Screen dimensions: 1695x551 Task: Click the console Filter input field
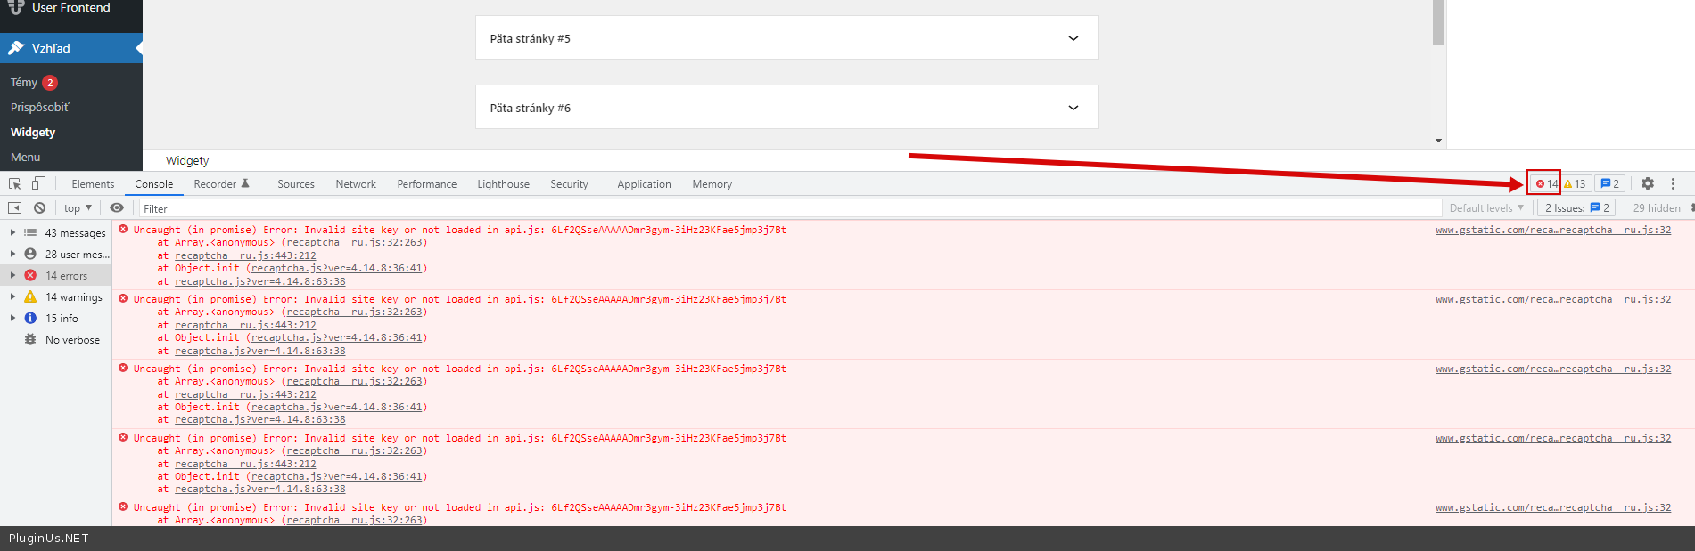click(x=785, y=208)
